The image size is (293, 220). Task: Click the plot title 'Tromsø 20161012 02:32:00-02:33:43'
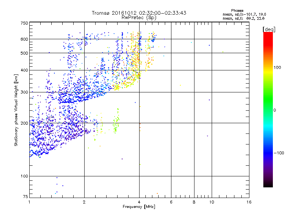click(x=139, y=13)
